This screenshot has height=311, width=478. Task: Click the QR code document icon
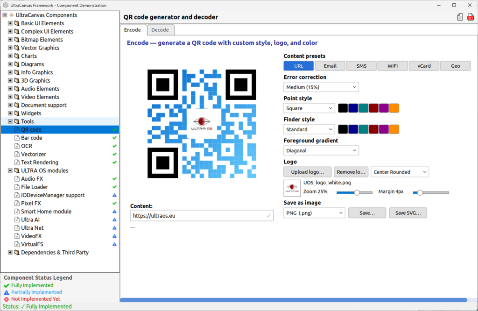pos(17,130)
